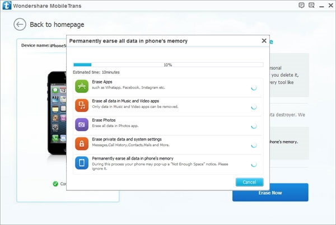The height and width of the screenshot is (225, 336).
Task: Click the back arrow circle icon
Action: tap(20, 25)
